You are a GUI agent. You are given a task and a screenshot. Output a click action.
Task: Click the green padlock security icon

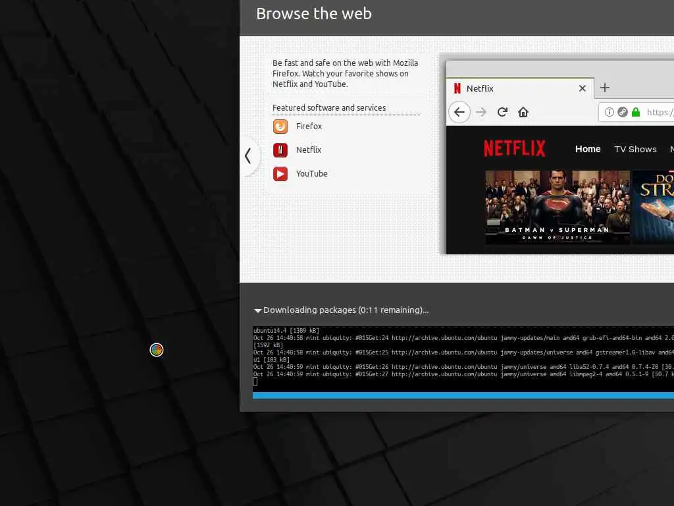click(636, 112)
